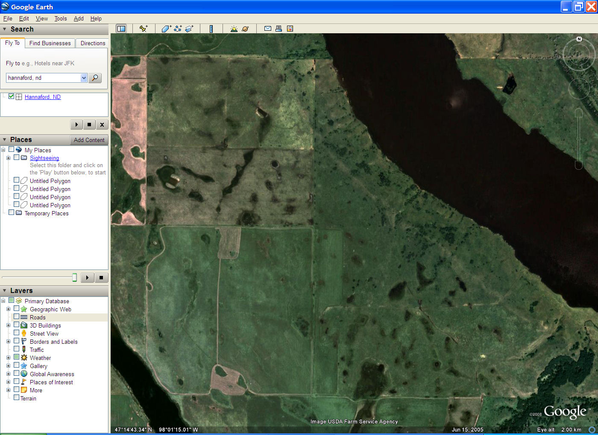Stop the search results tour
Viewport: 598px width, 435px height.
pyautogui.click(x=89, y=125)
